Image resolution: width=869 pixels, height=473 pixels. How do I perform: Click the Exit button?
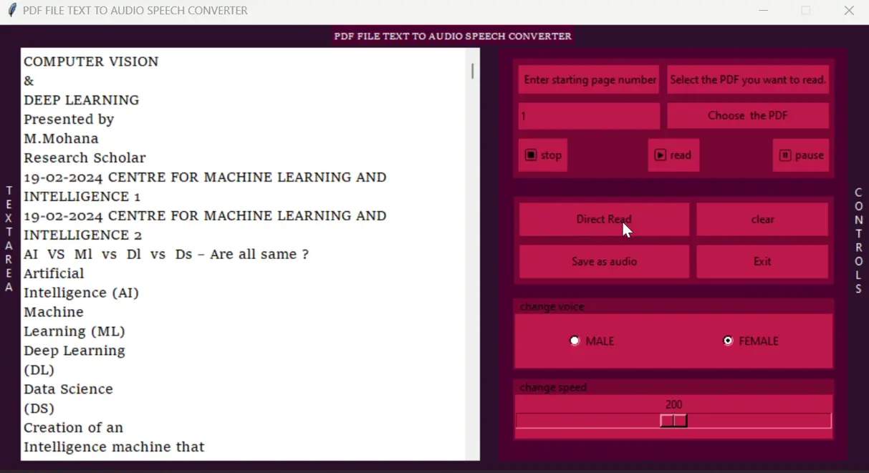(762, 262)
